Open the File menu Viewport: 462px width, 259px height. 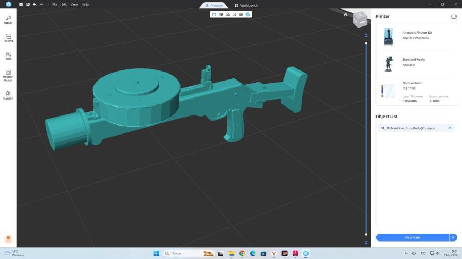point(55,4)
